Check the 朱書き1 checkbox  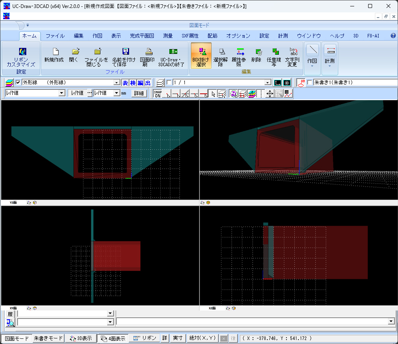(x=310, y=82)
